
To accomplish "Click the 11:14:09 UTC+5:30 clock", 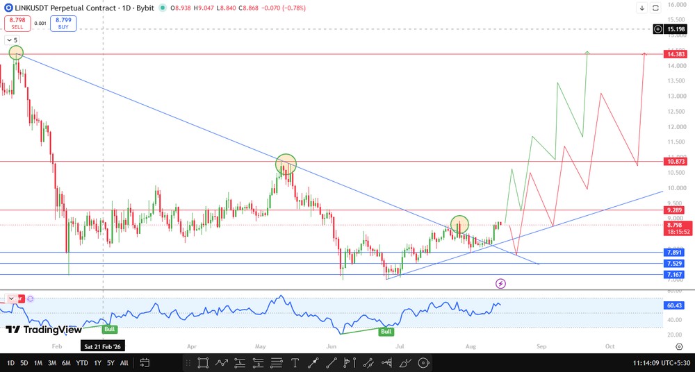I will coord(660,363).
